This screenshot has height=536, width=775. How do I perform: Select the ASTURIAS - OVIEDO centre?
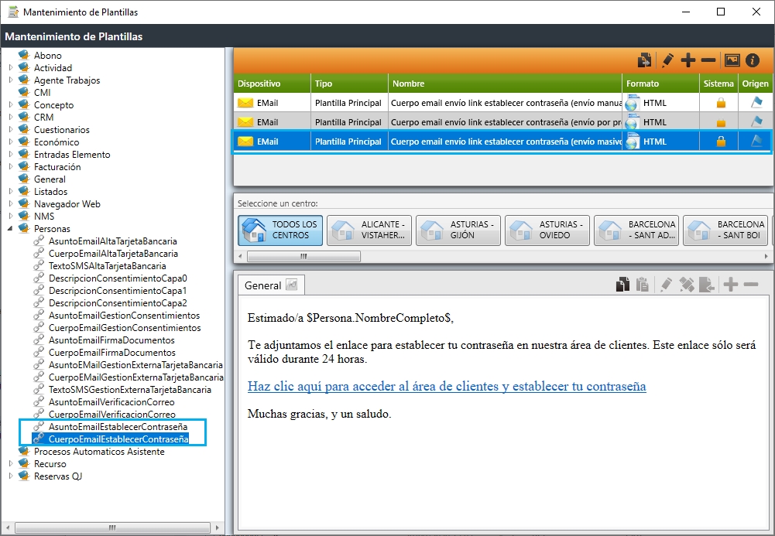coord(547,230)
